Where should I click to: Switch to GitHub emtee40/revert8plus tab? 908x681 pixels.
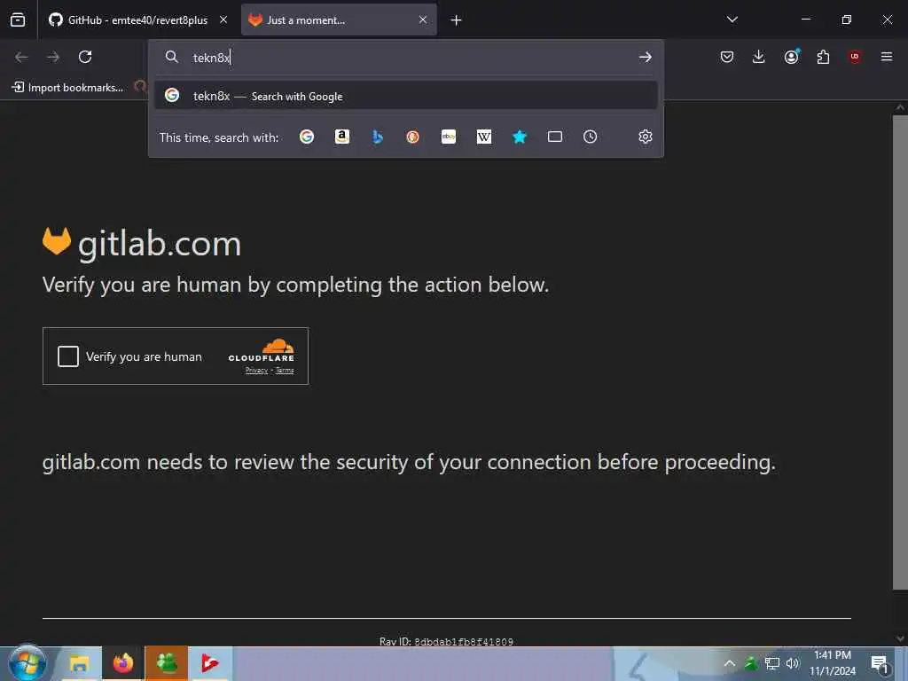tap(137, 20)
